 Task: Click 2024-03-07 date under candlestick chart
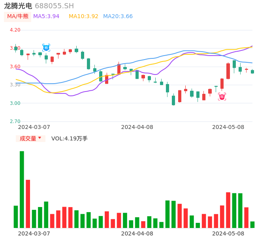[34, 127]
